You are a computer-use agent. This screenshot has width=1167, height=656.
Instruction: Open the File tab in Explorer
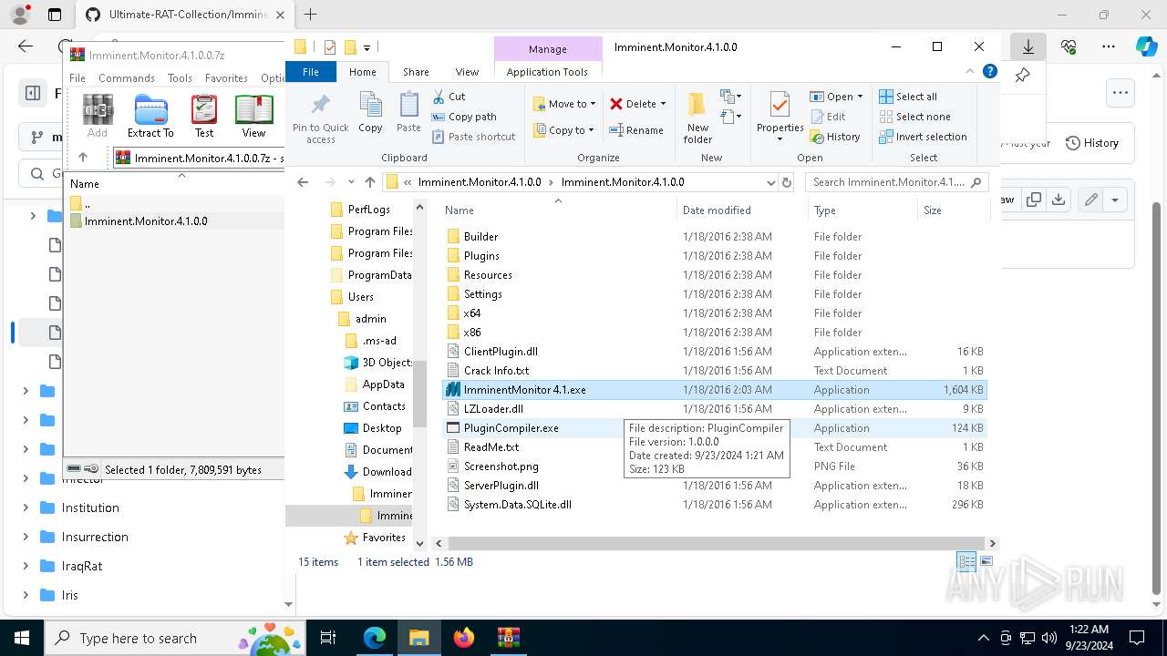point(311,72)
